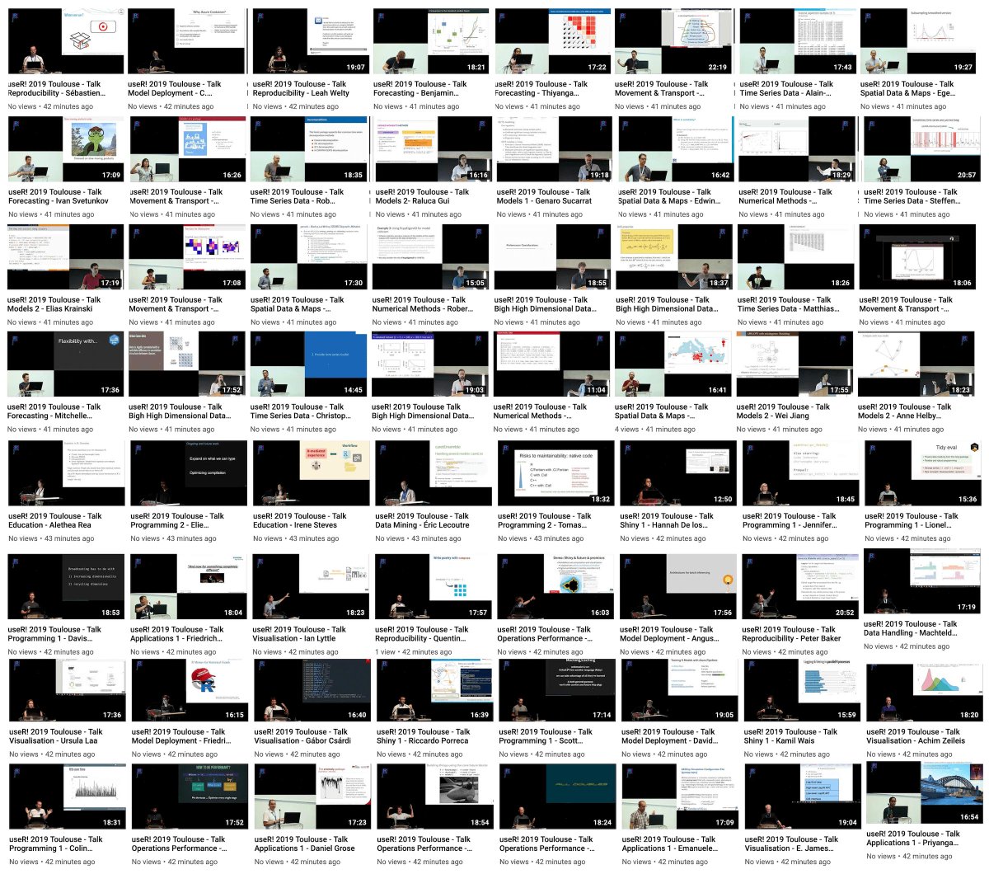
Task: Open Shiny 1 - Hannah De los title link
Action: click(x=667, y=520)
